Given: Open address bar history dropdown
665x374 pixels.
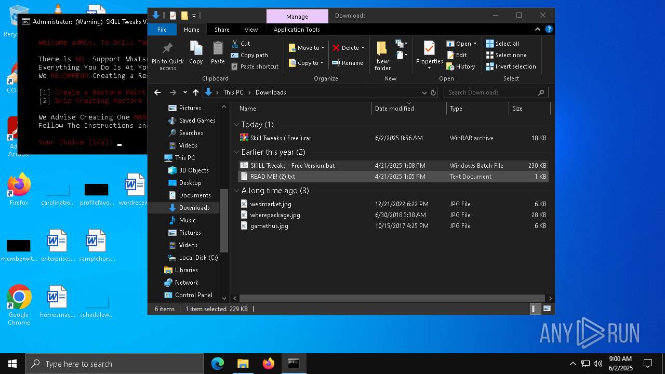Looking at the screenshot, I should tap(424, 92).
